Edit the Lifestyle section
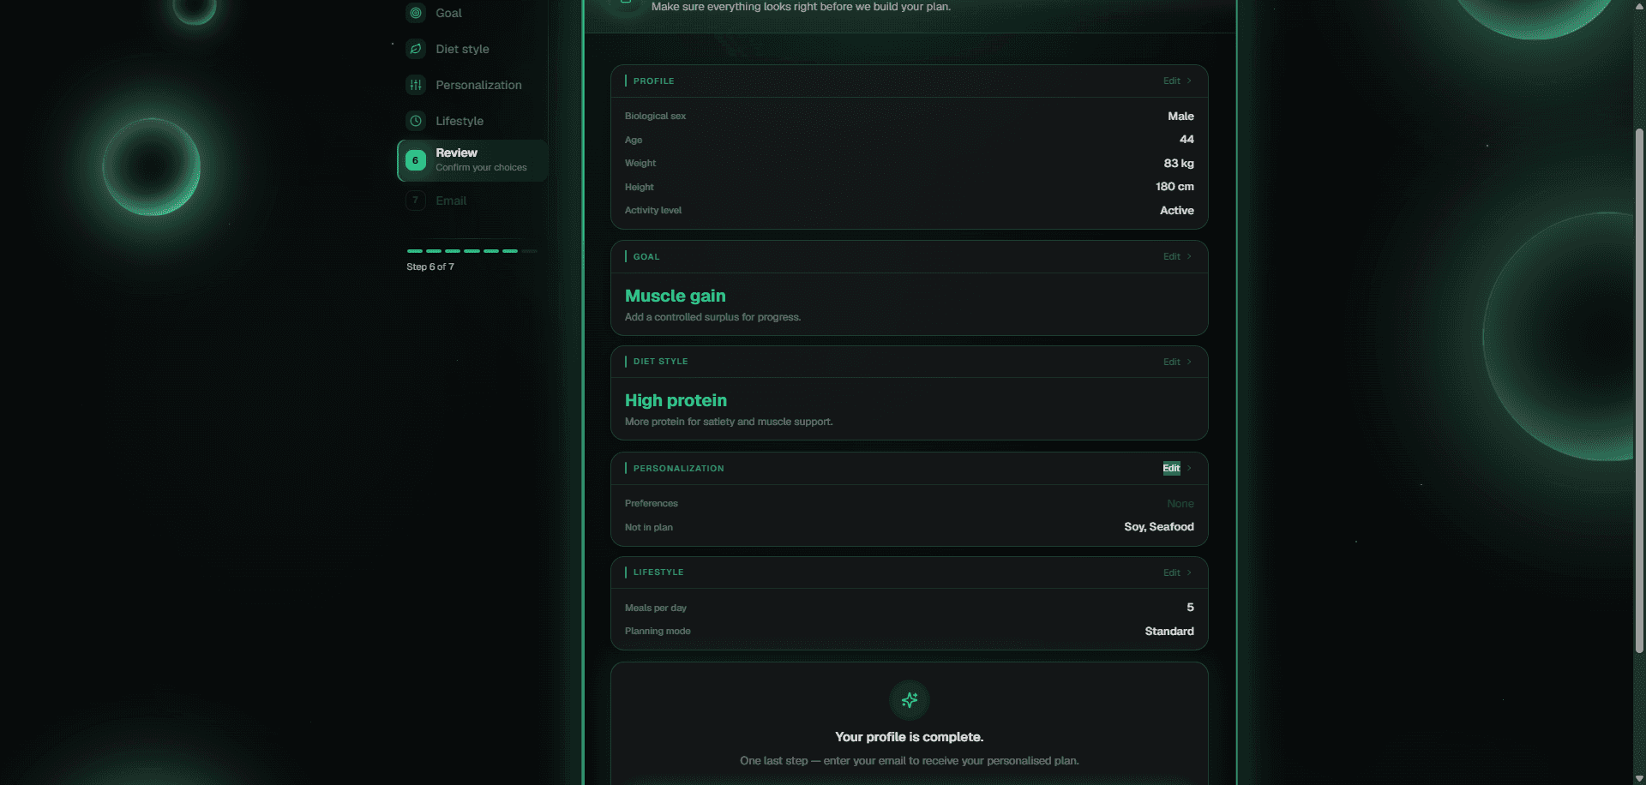The height and width of the screenshot is (785, 1646). click(x=1177, y=572)
